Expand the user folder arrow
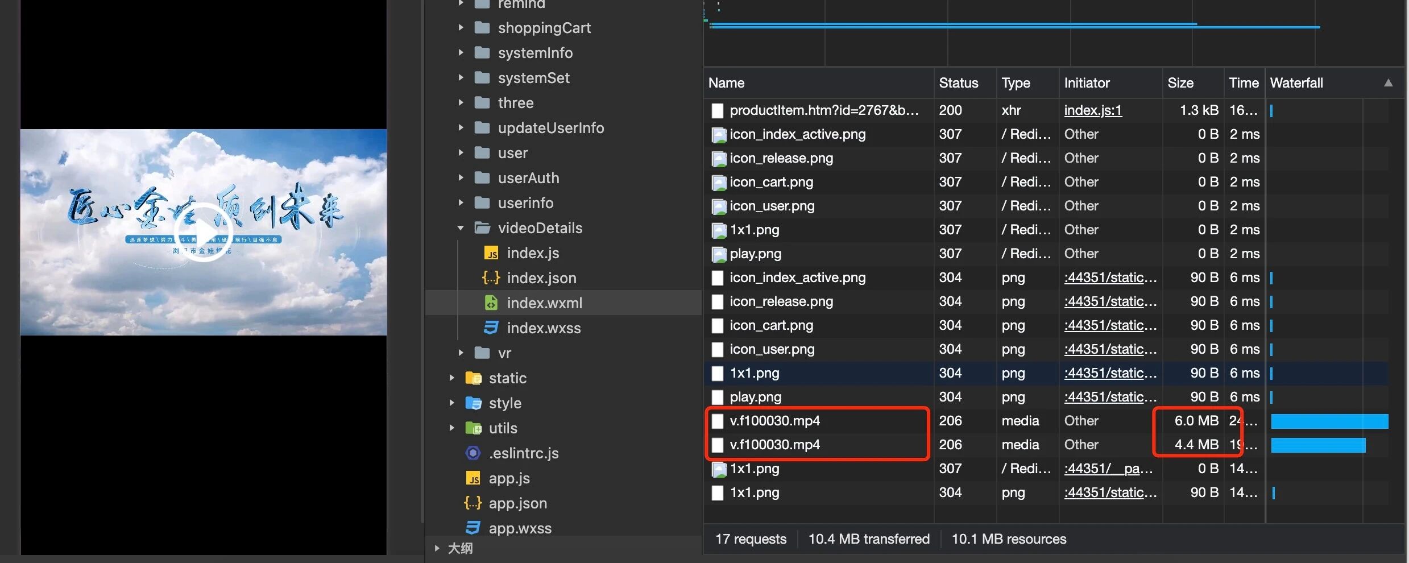 click(x=461, y=152)
